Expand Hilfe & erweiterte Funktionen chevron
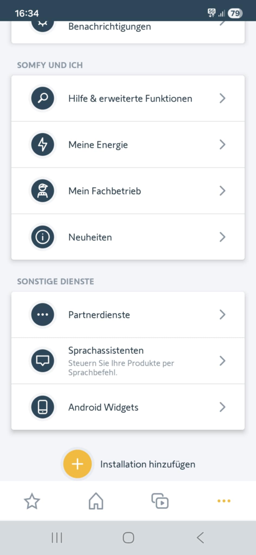 coord(222,98)
